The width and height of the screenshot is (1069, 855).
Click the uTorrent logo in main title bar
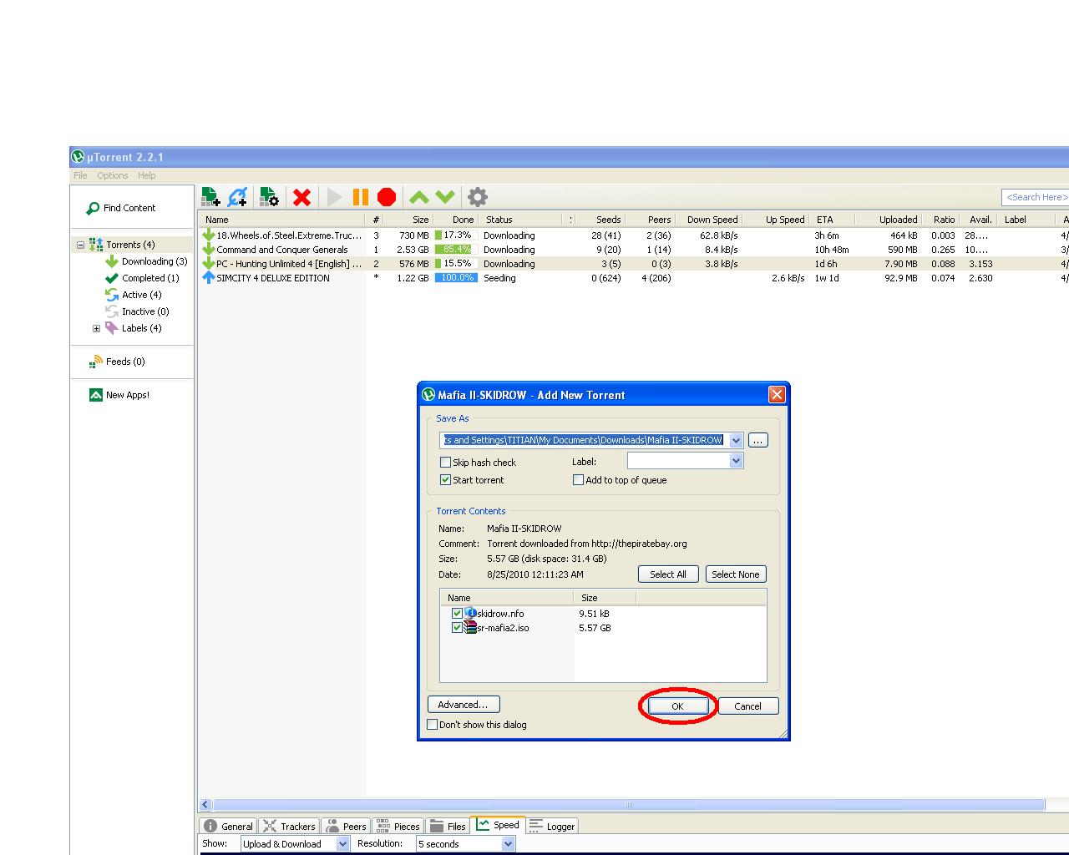[79, 157]
